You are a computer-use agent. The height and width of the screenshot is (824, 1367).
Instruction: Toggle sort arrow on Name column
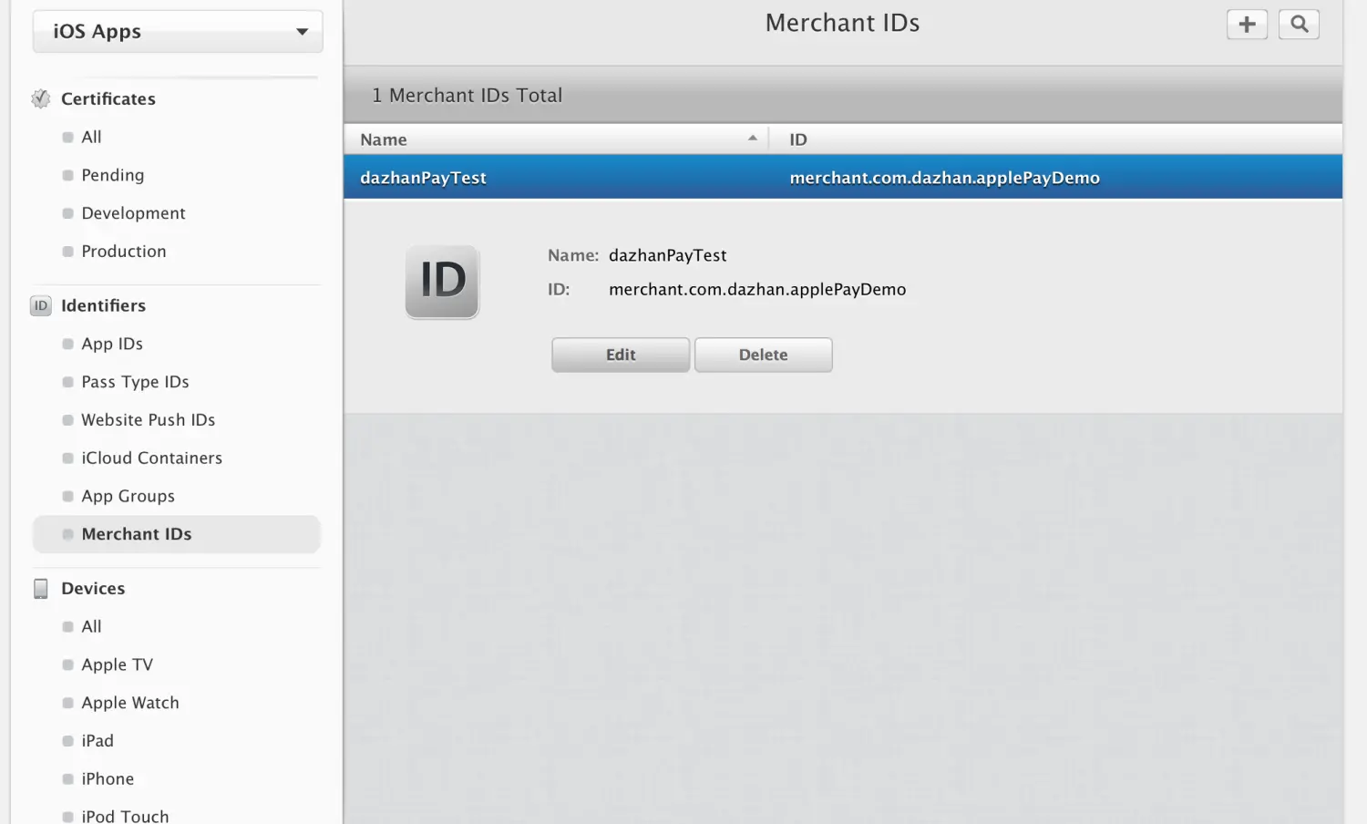[753, 139]
